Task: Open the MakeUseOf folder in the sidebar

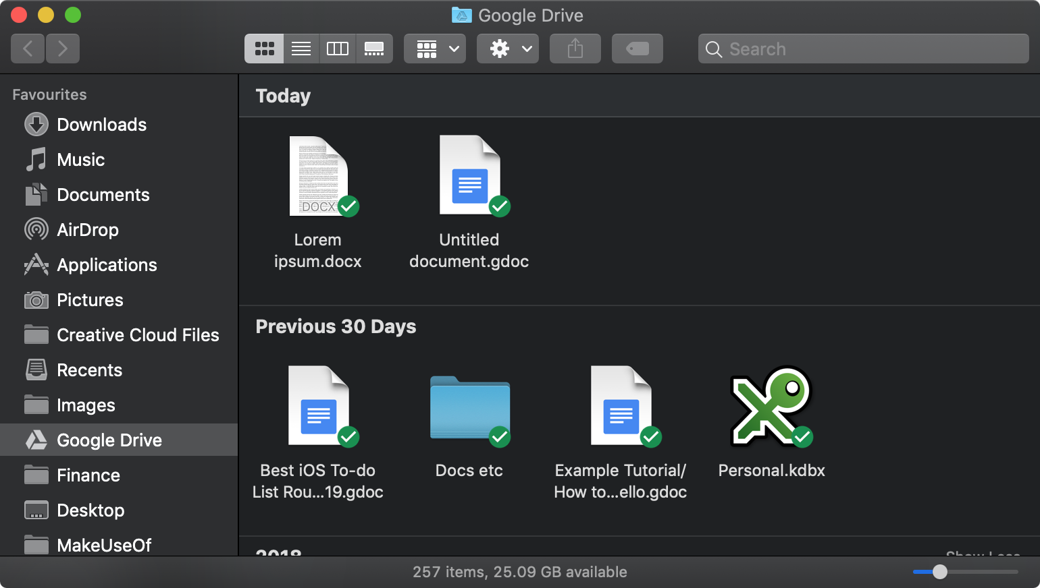Action: (x=119, y=545)
